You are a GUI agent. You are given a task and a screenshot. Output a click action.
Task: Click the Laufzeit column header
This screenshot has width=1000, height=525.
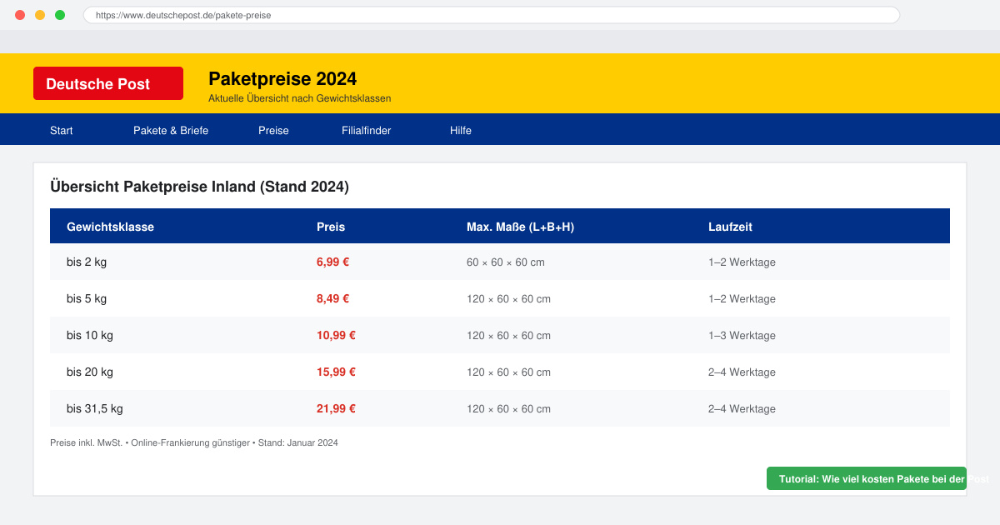pyautogui.click(x=730, y=227)
